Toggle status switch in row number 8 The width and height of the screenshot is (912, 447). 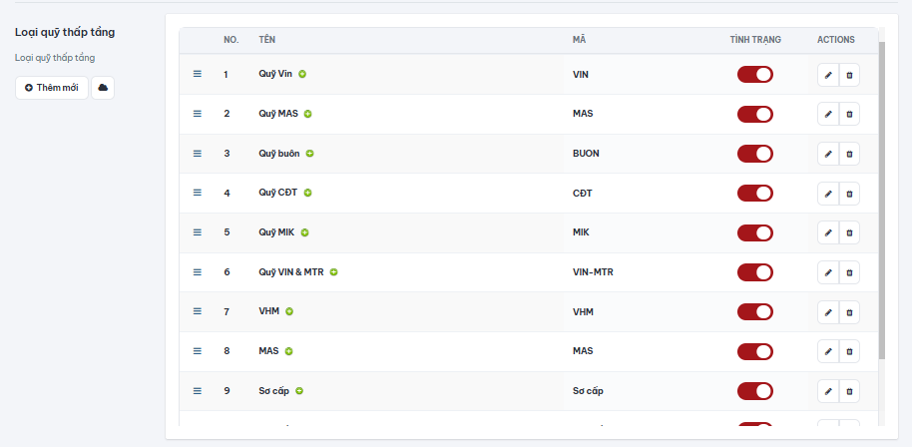point(755,351)
